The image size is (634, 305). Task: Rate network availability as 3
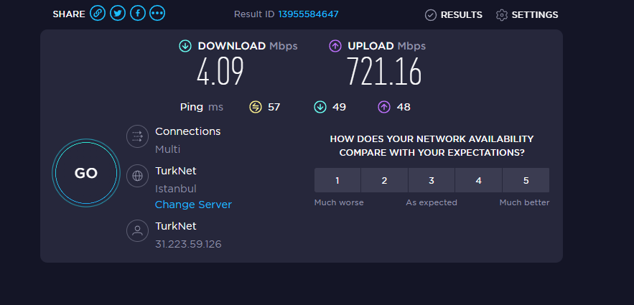432,180
